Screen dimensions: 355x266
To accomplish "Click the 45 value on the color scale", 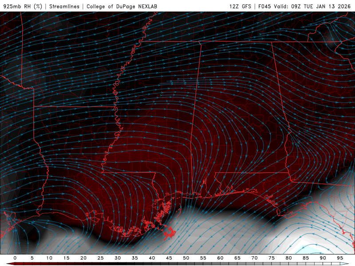I will point(169,258).
